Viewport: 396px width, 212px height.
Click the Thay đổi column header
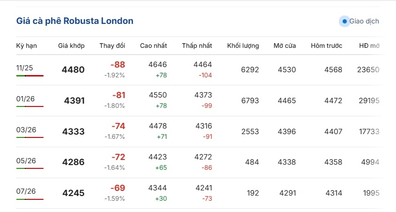[112, 45]
